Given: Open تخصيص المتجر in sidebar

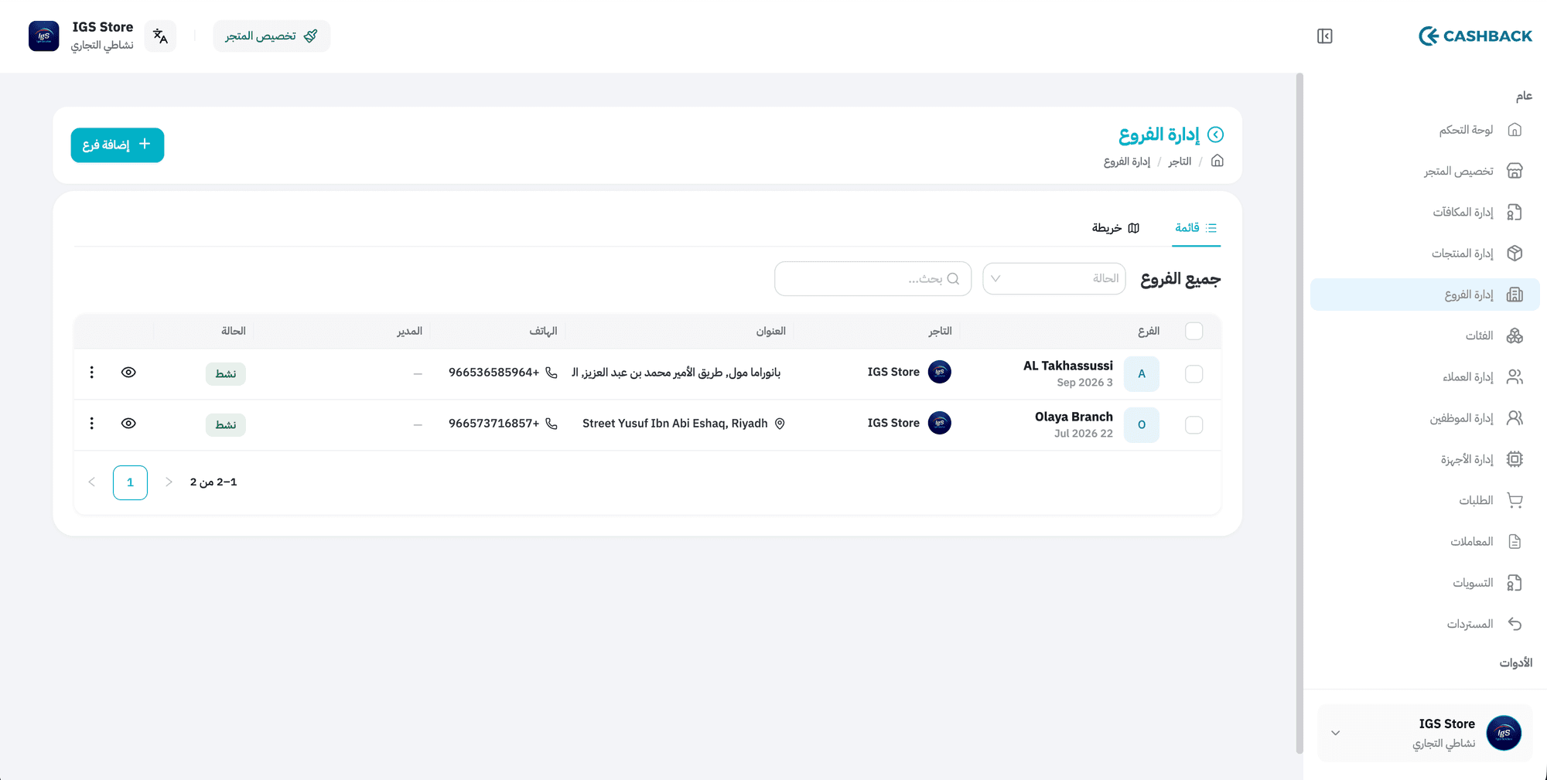Looking at the screenshot, I should [x=1425, y=171].
